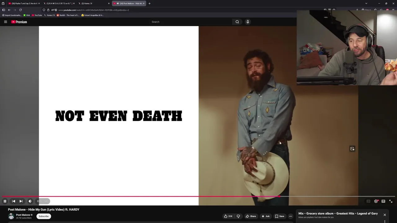Go forward one page in browser
This screenshot has width=397, height=223.
[x=15, y=10]
